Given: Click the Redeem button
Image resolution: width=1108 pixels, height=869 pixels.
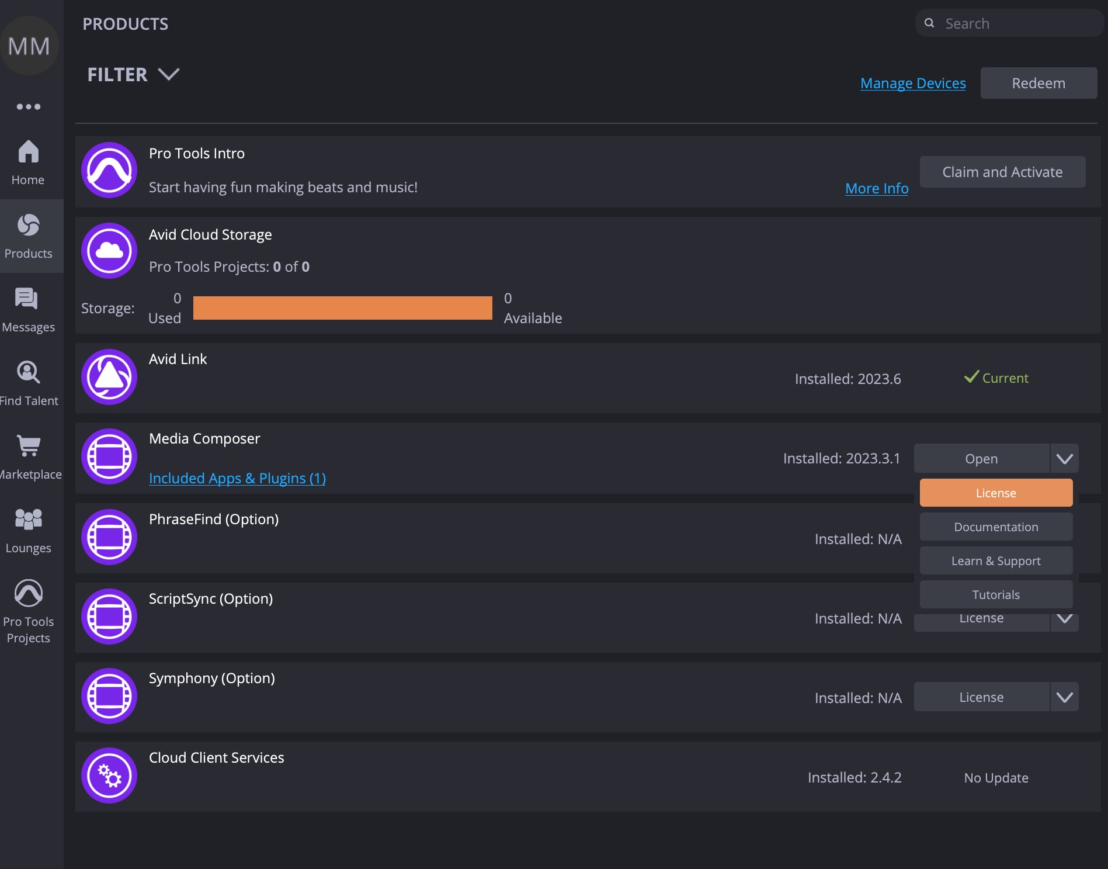Looking at the screenshot, I should tap(1038, 83).
